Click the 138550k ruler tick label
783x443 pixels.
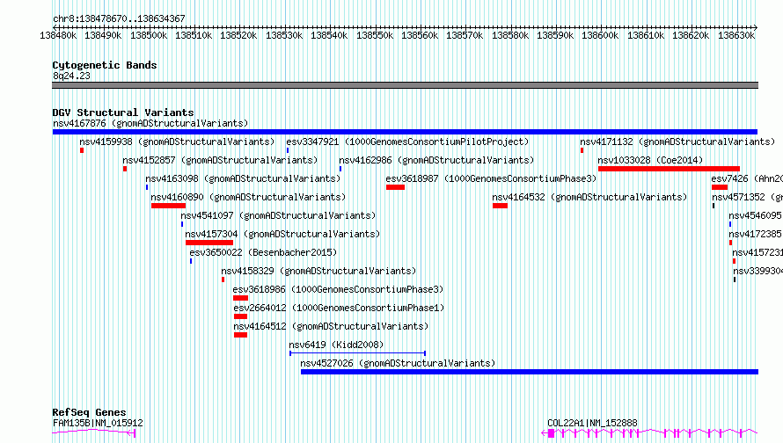375,35
